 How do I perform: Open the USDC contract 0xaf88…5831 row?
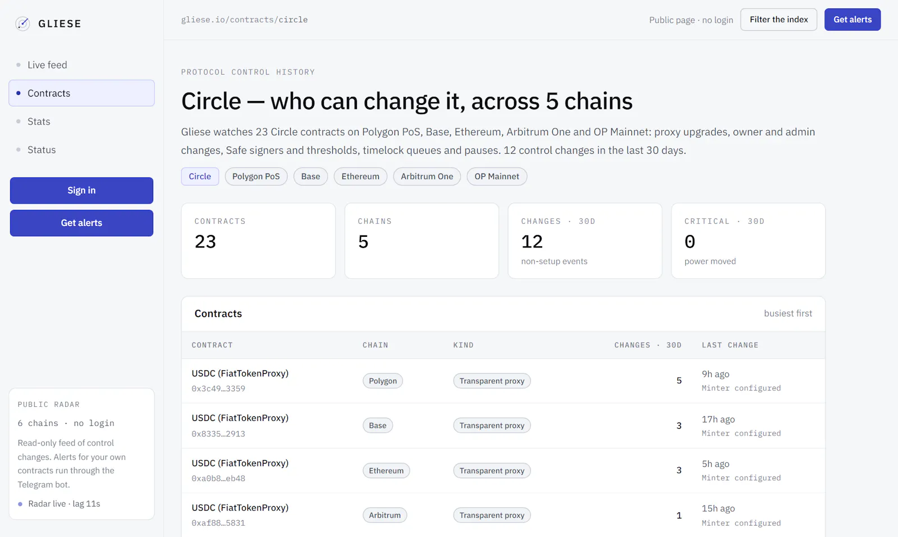pyautogui.click(x=503, y=515)
